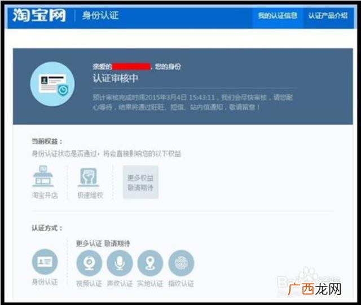
Task: Click the 视频认证 label
Action: (x=89, y=284)
